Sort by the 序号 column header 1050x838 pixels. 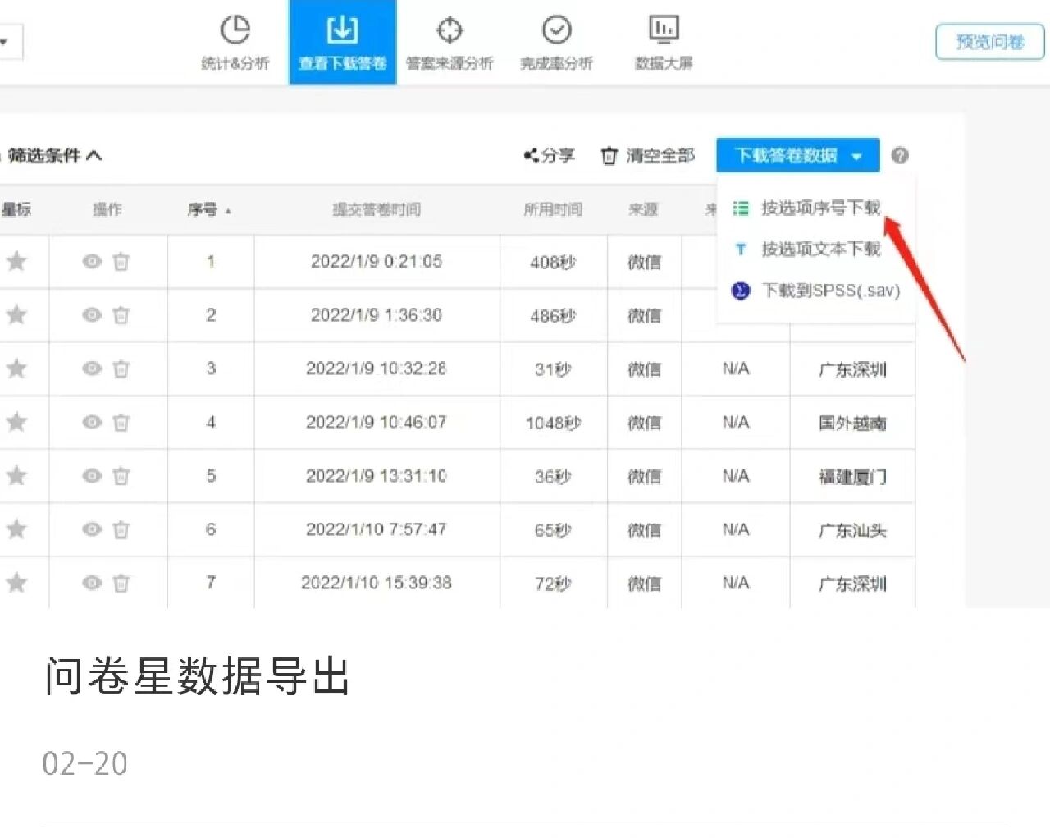click(209, 209)
